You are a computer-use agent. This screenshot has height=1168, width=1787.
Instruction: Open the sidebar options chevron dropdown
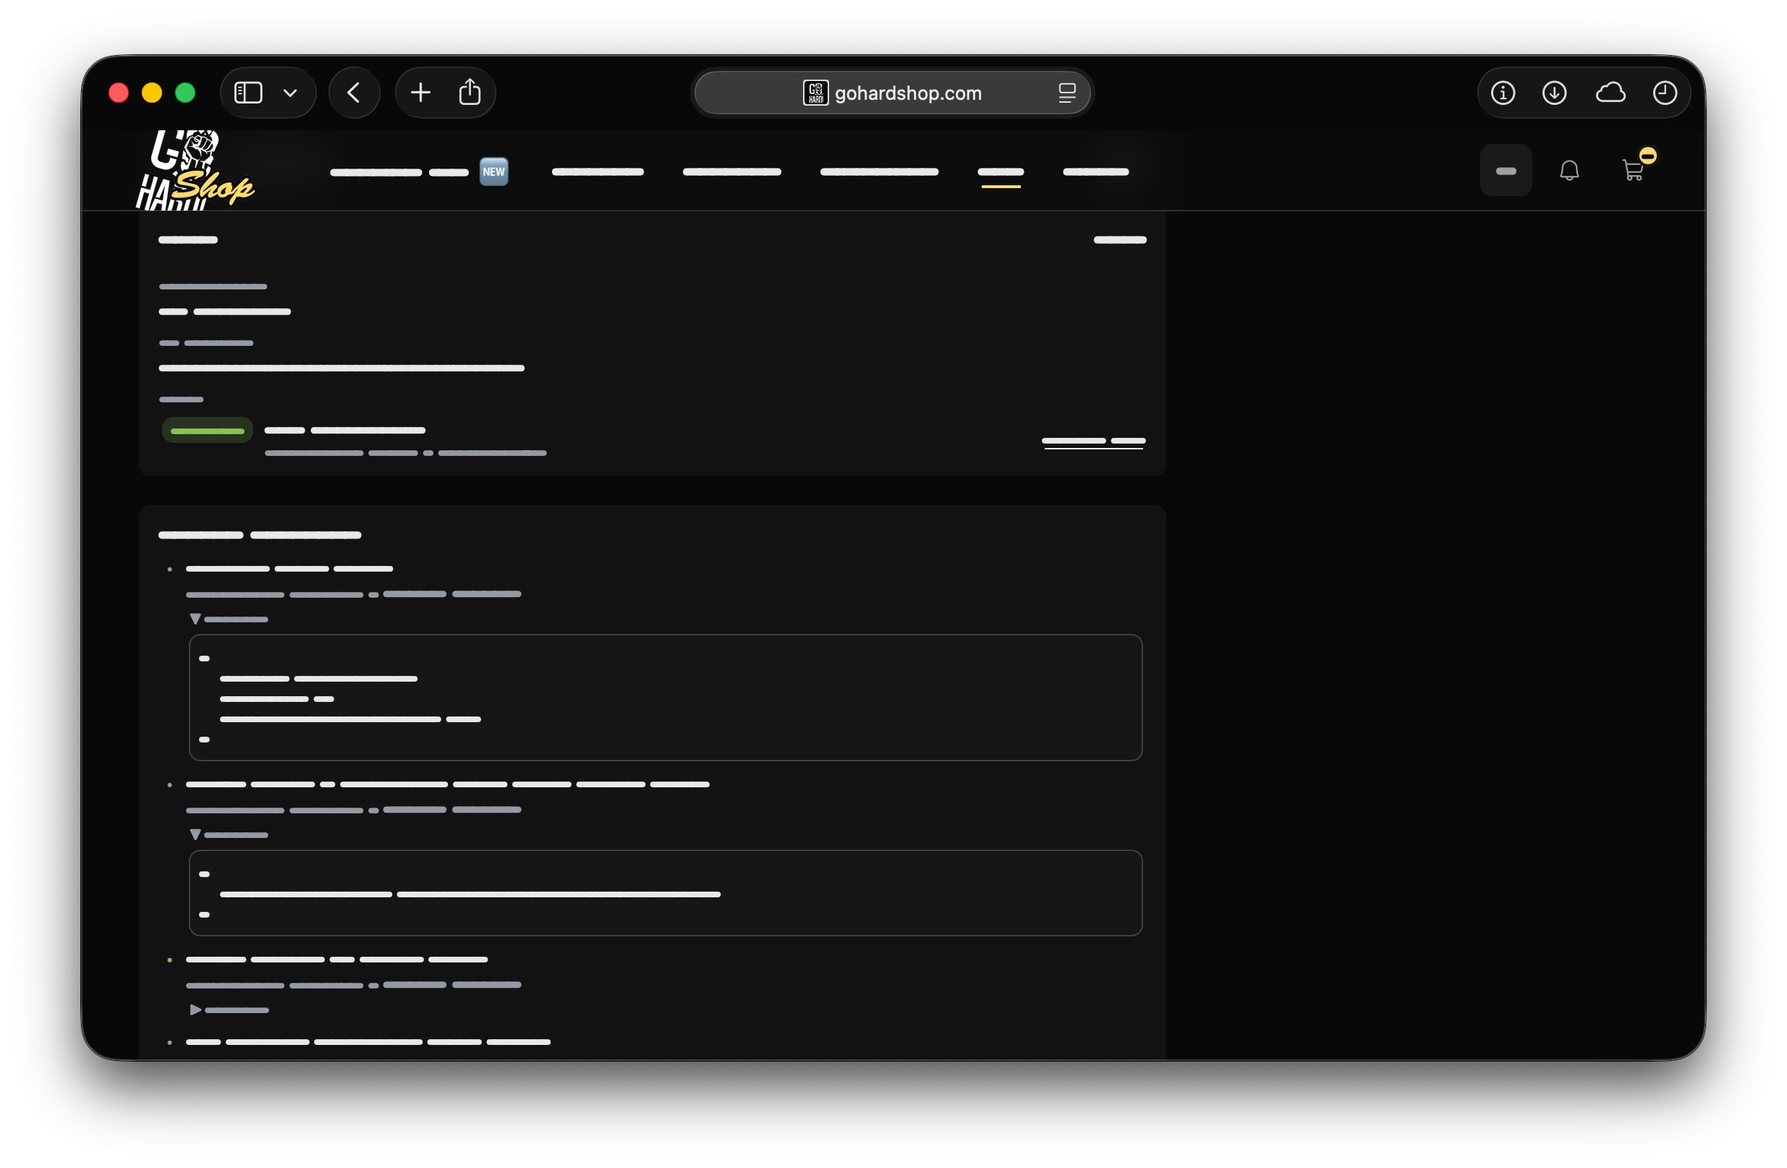tap(291, 93)
